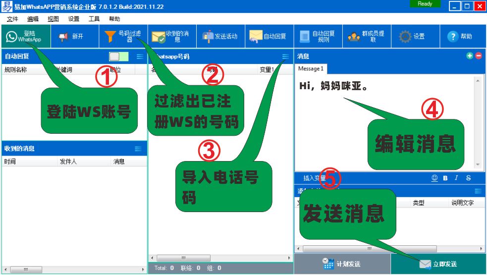This screenshot has height=275, width=487.
Task: Open 发送活动 mailbox toolbar button
Action: click(x=220, y=36)
